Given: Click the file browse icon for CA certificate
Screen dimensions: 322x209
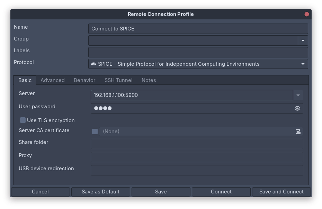Looking at the screenshot, I should click(x=298, y=131).
